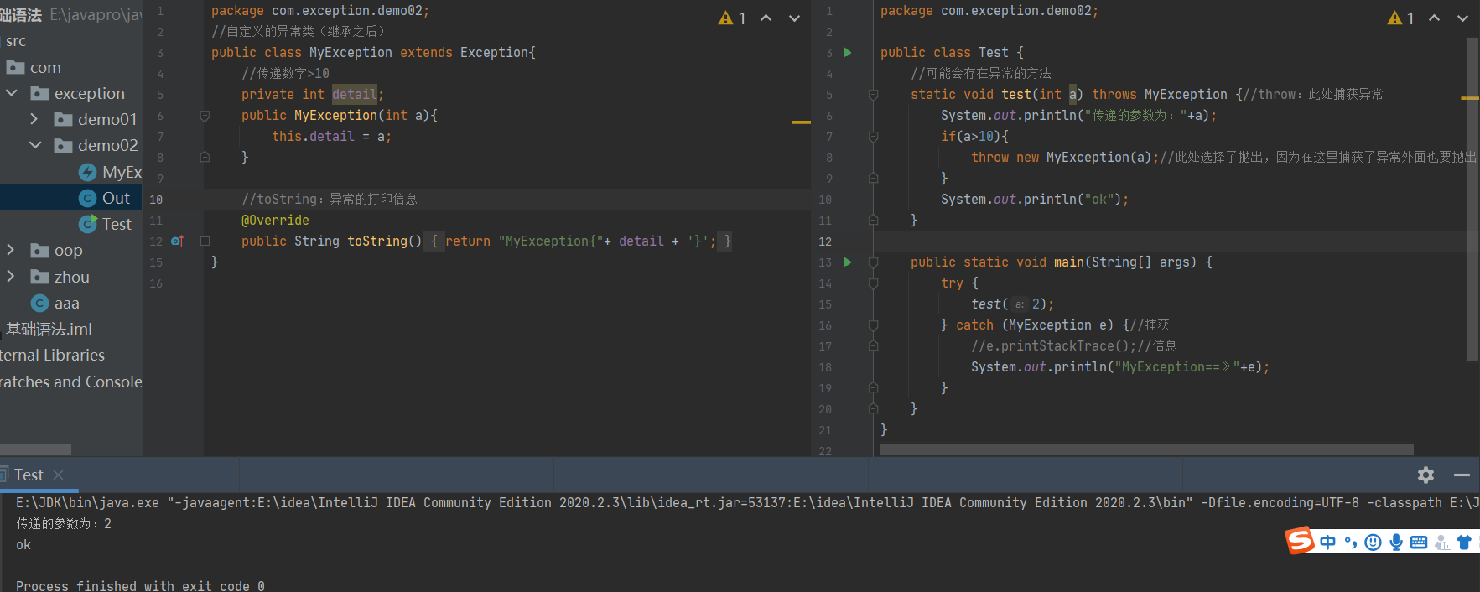This screenshot has height=592, width=1480.
Task: Click line number 12 in Test editor
Action: (825, 241)
